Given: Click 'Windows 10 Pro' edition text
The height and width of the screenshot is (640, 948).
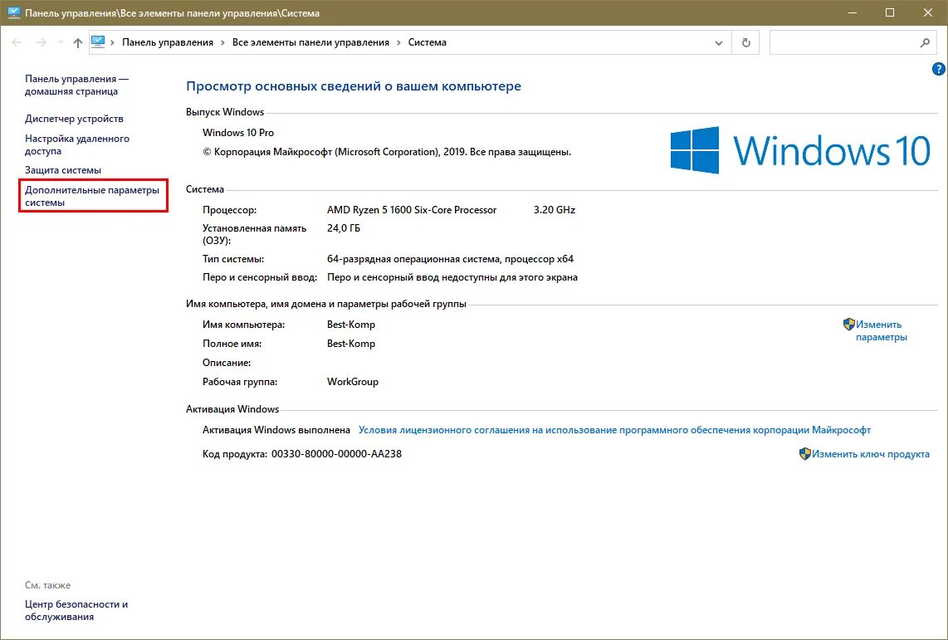Looking at the screenshot, I should coord(238,132).
